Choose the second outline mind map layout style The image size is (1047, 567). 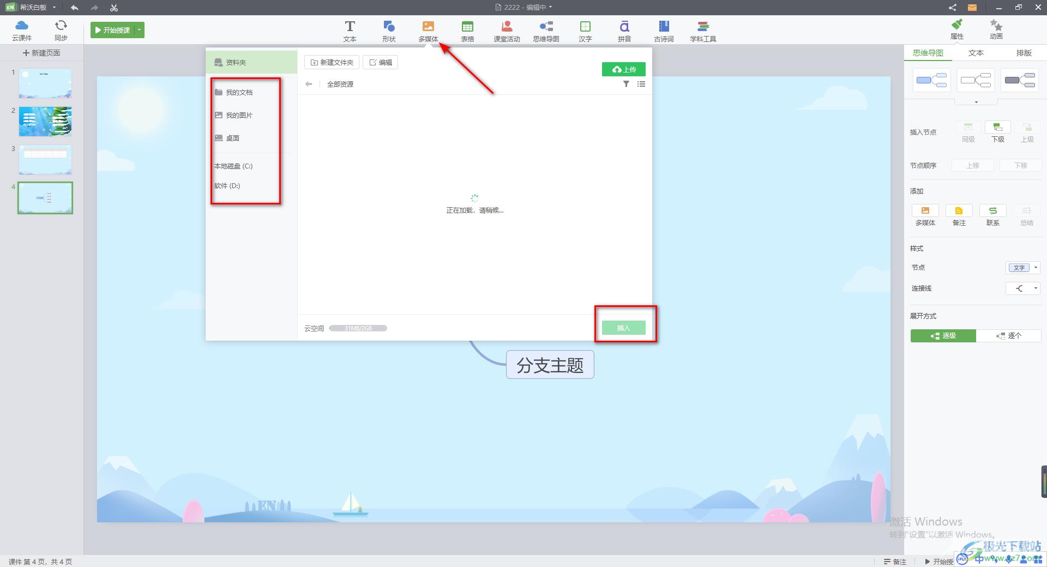tap(976, 81)
